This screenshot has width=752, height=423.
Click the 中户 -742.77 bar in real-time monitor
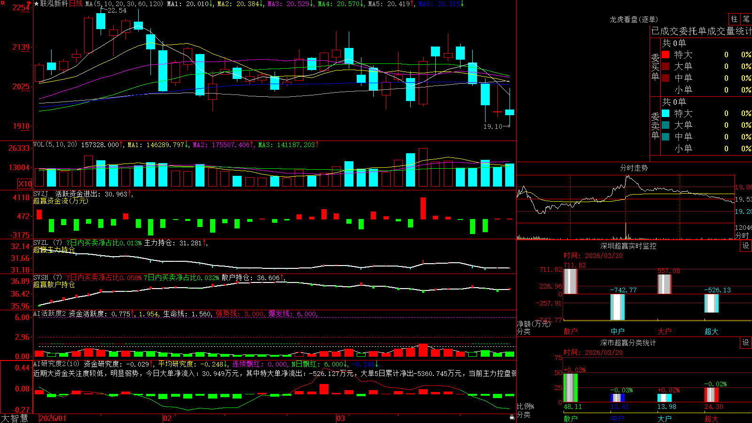pos(618,307)
